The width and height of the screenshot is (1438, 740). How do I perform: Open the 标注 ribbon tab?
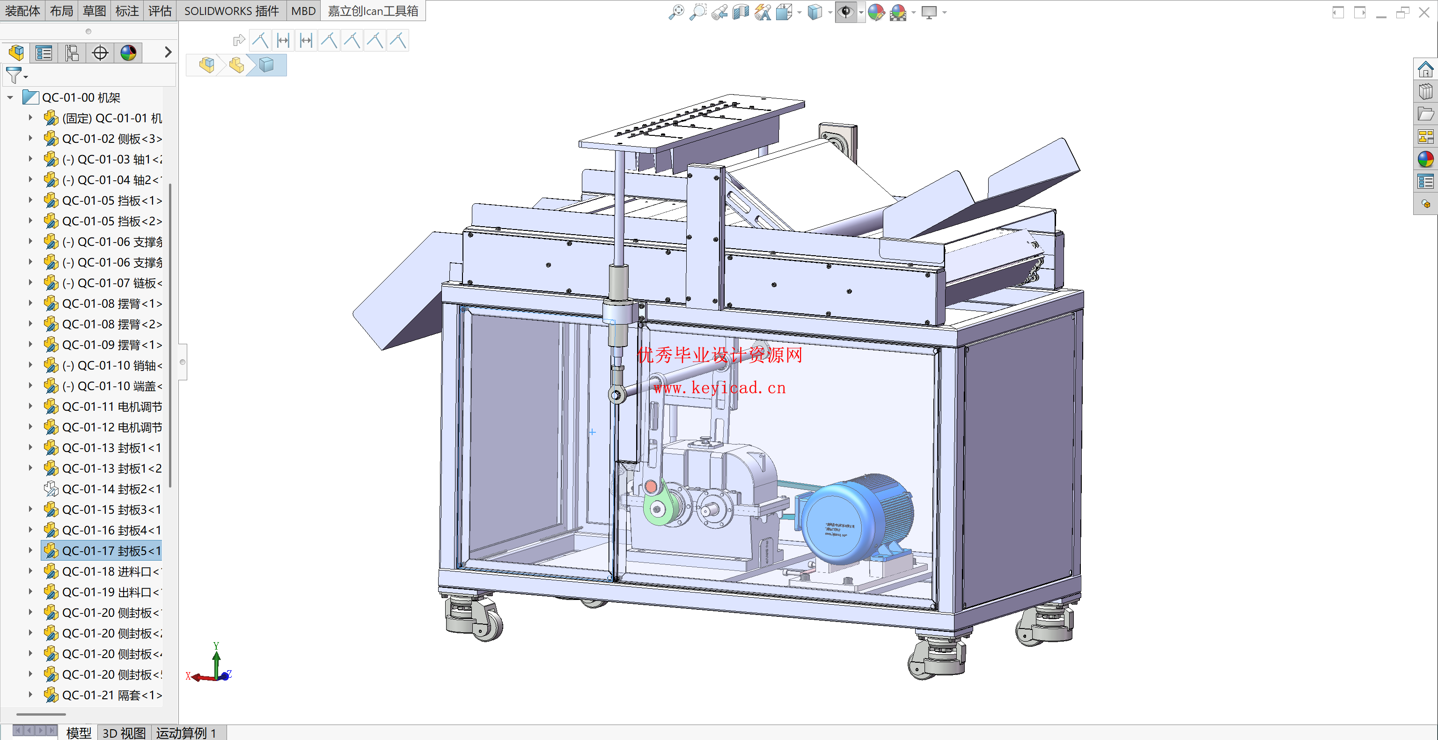click(x=127, y=11)
